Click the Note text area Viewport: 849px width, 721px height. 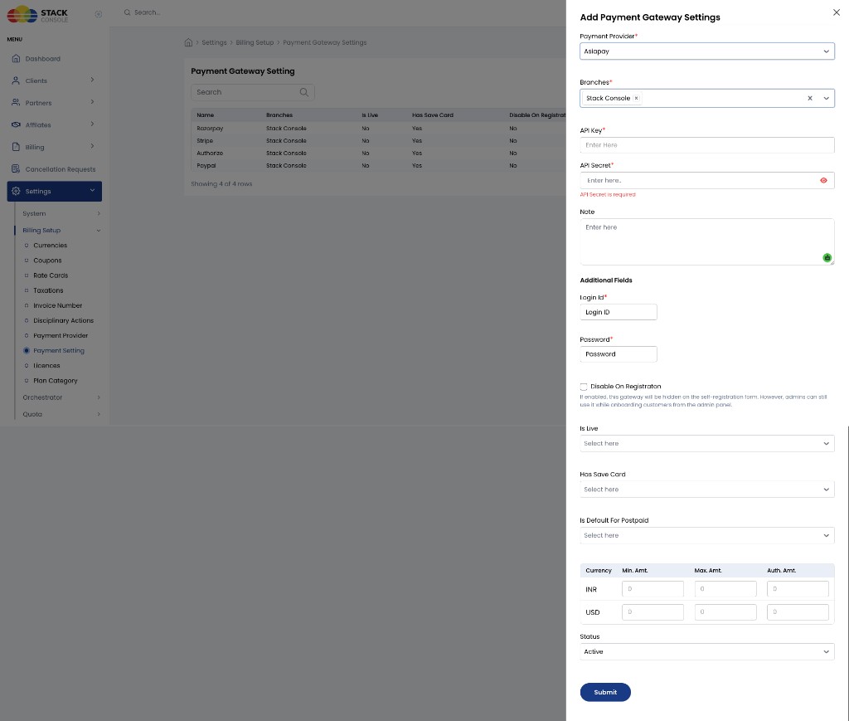[706, 241]
